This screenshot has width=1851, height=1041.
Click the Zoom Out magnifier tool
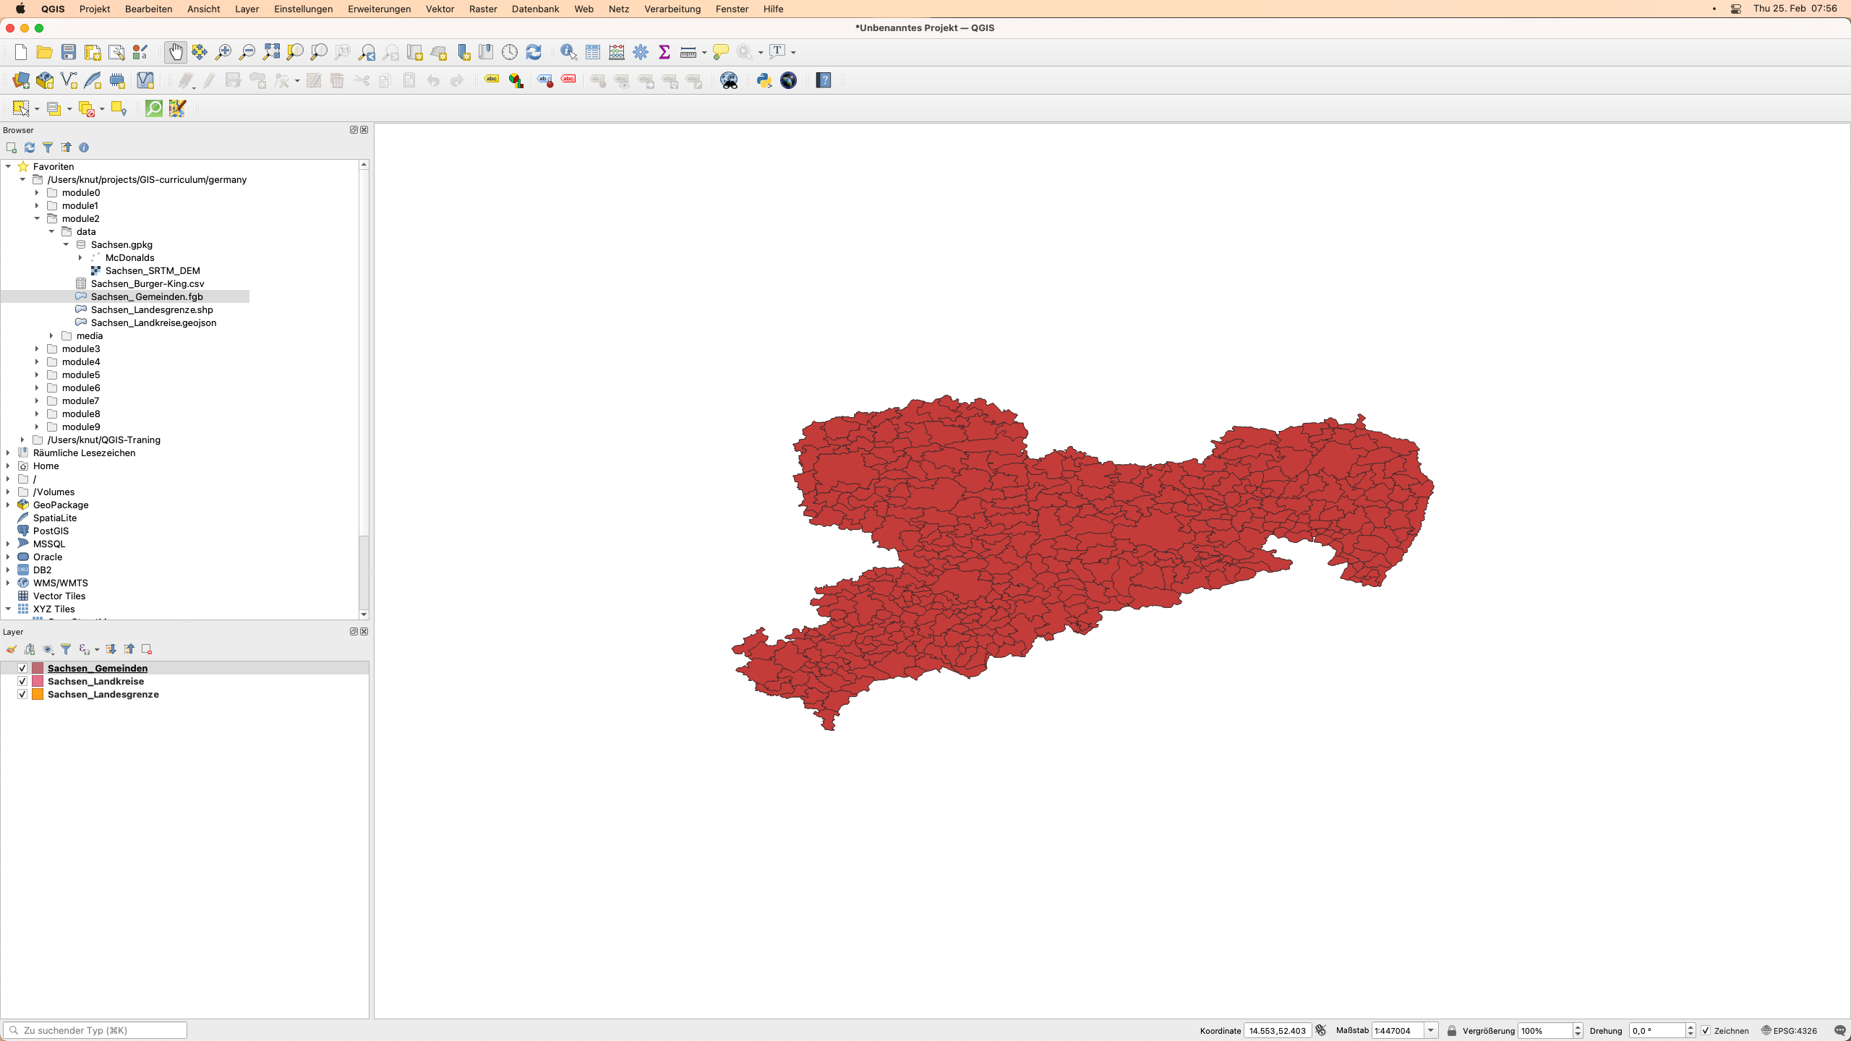tap(247, 52)
